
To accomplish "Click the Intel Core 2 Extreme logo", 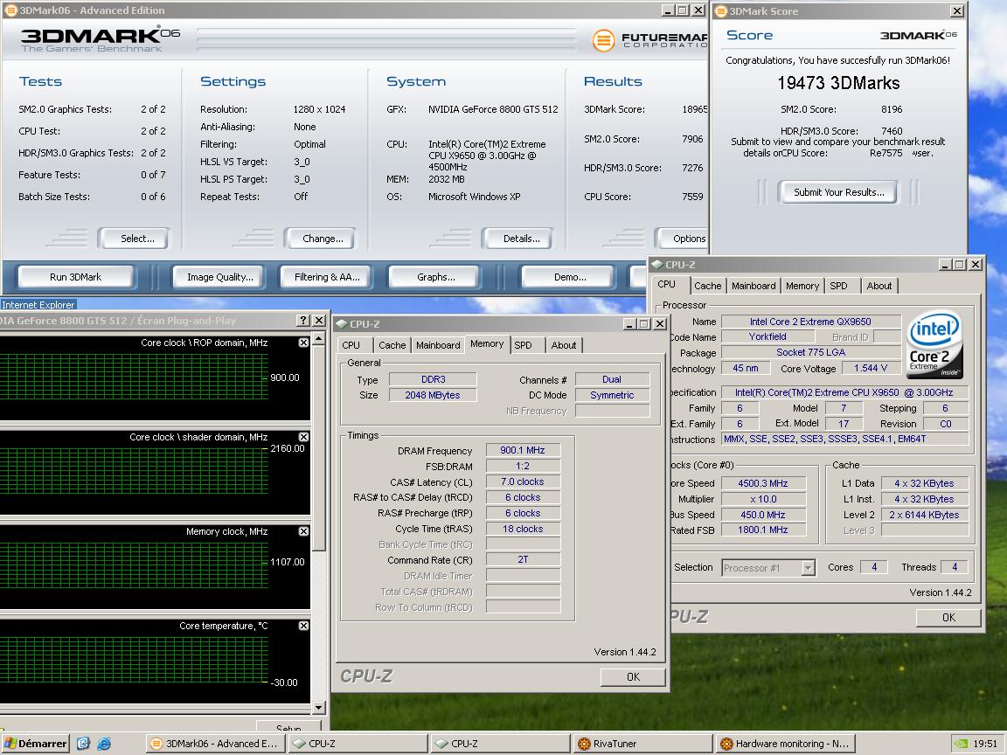I will coord(935,344).
